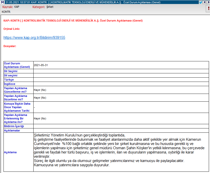
Task: Click the sentence starting Süreç ile ilgili
Action: [x=109, y=161]
